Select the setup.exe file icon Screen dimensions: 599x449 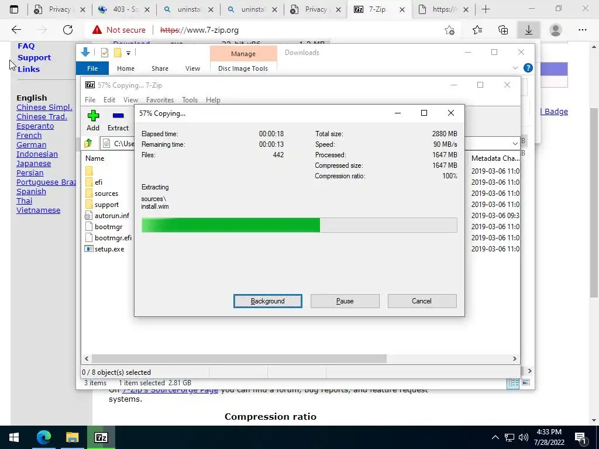click(x=89, y=249)
